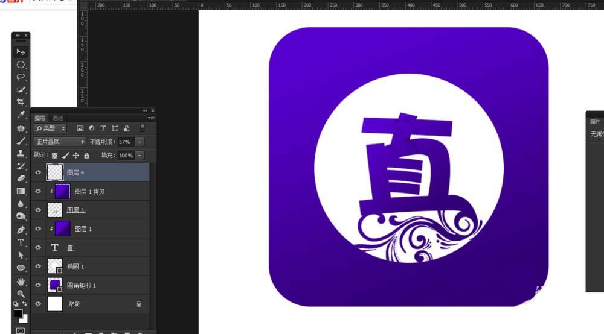Hide the 图层 4 layer

pos(38,172)
